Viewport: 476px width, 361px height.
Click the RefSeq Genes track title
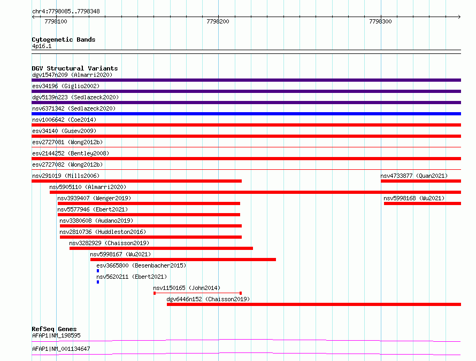point(54,329)
